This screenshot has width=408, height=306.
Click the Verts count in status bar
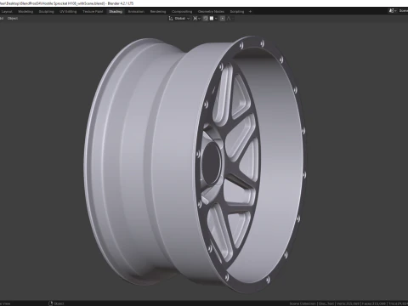(348, 303)
